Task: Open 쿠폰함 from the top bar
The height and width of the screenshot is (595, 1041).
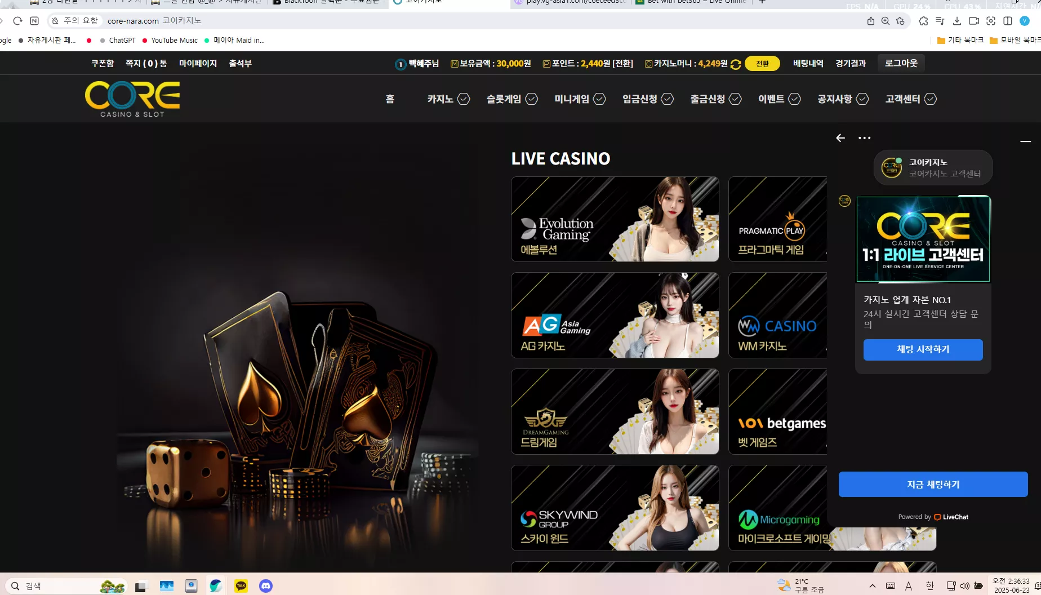Action: coord(103,64)
